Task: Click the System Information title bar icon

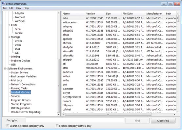Action: tap(4, 4)
